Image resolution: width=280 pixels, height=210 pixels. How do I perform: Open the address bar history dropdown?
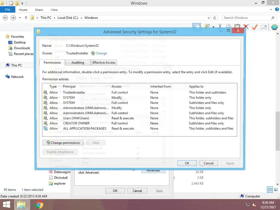tap(209, 18)
